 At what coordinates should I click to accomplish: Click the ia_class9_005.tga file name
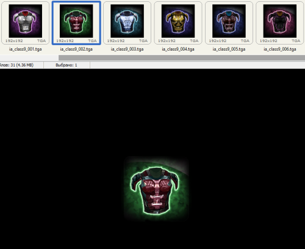click(x=229, y=49)
